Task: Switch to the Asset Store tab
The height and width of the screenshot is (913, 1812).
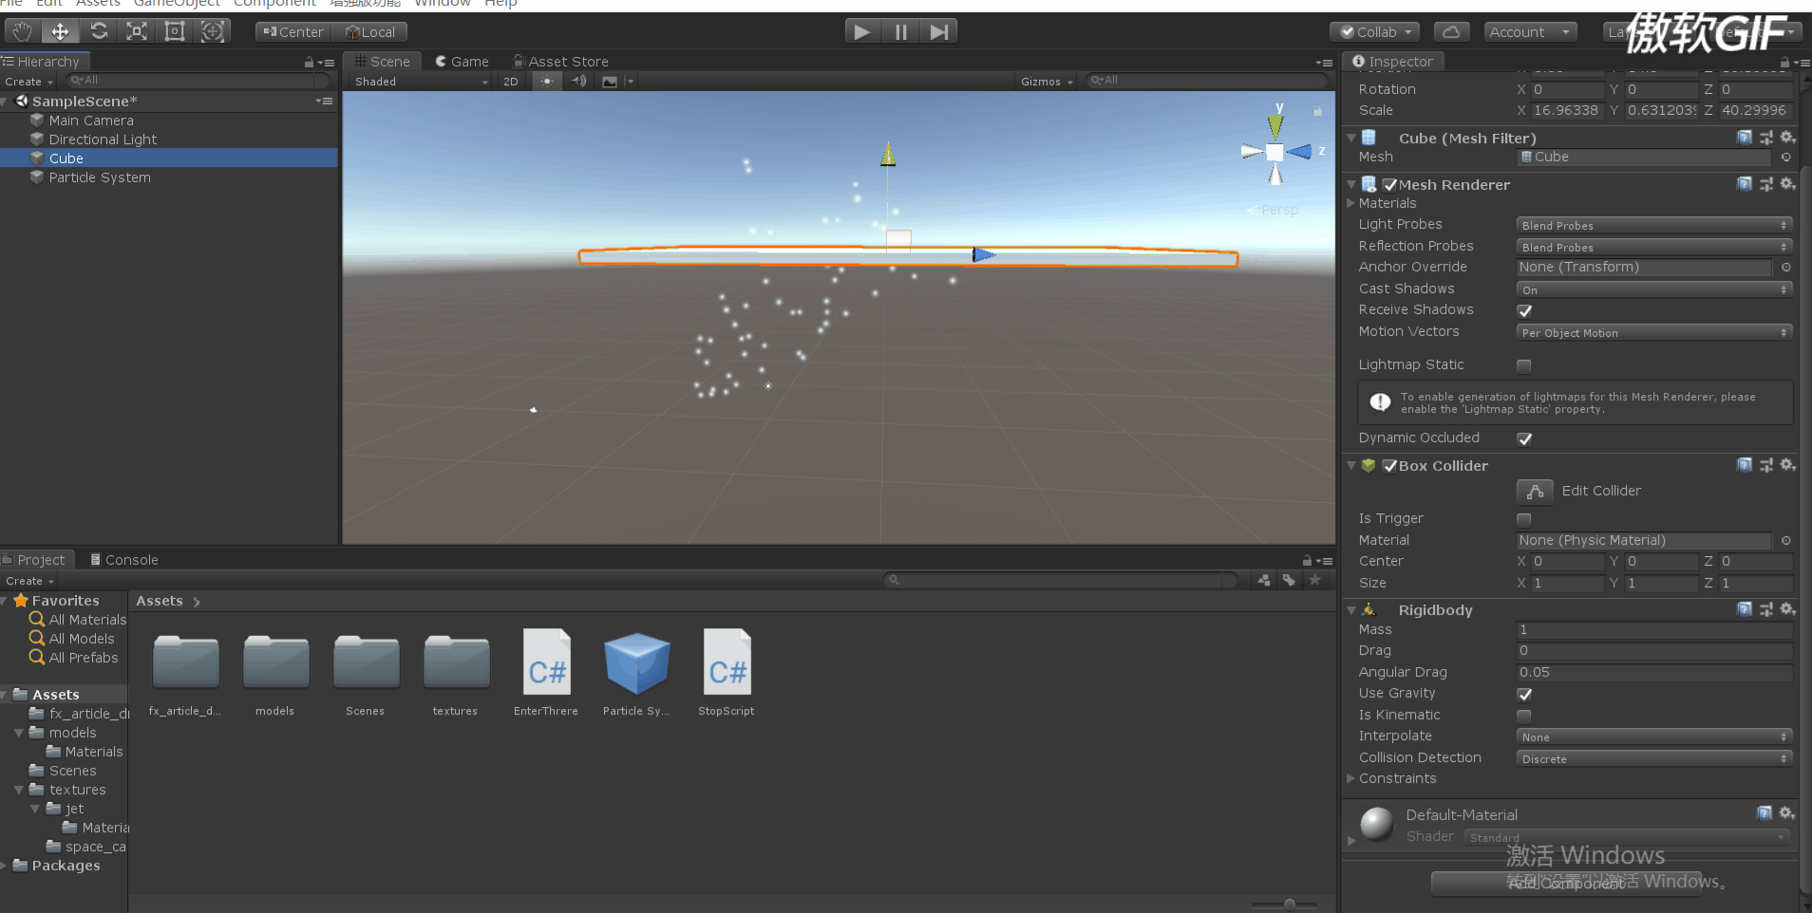Action: (x=560, y=61)
